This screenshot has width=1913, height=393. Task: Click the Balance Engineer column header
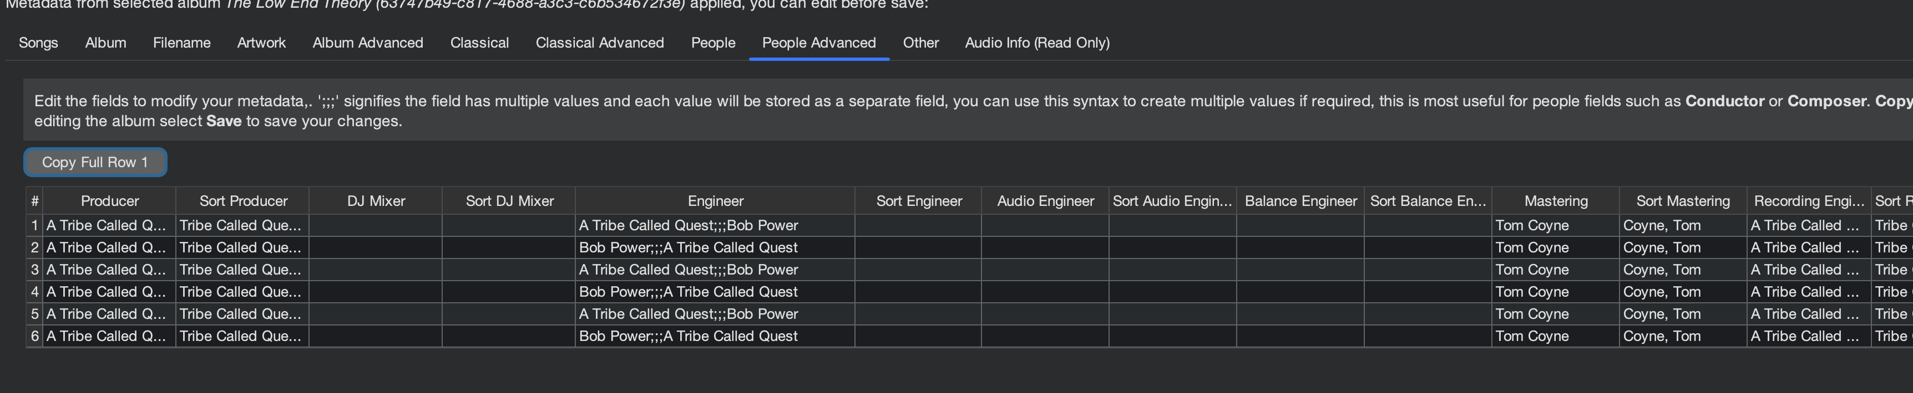point(1300,201)
